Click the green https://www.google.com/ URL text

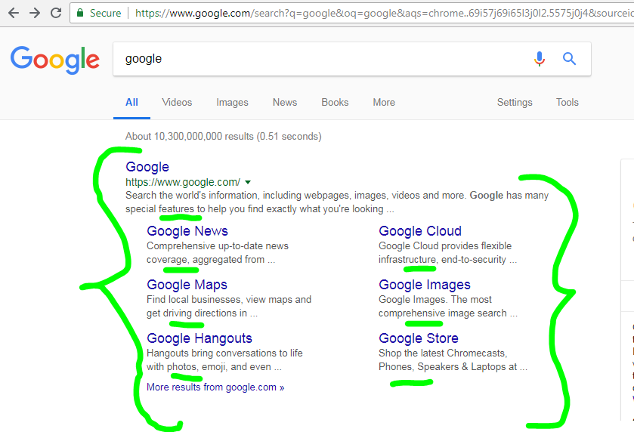click(183, 182)
